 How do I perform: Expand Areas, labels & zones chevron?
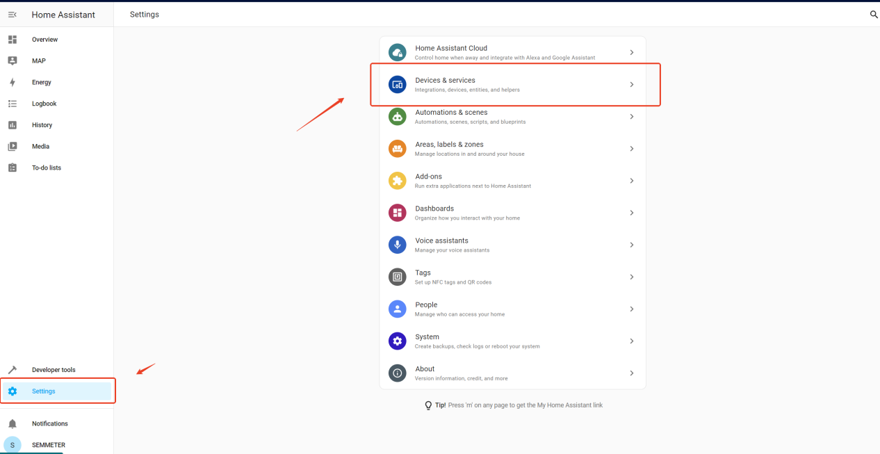tap(632, 149)
